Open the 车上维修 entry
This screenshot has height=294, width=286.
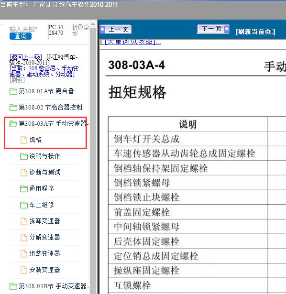[42, 205]
